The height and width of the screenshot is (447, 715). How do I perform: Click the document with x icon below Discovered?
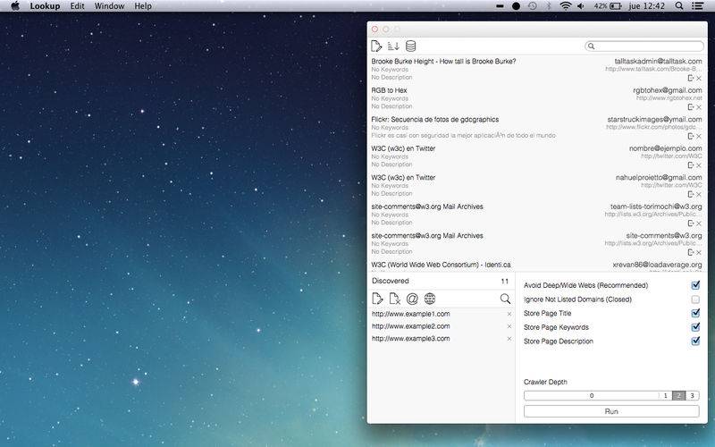pos(395,299)
